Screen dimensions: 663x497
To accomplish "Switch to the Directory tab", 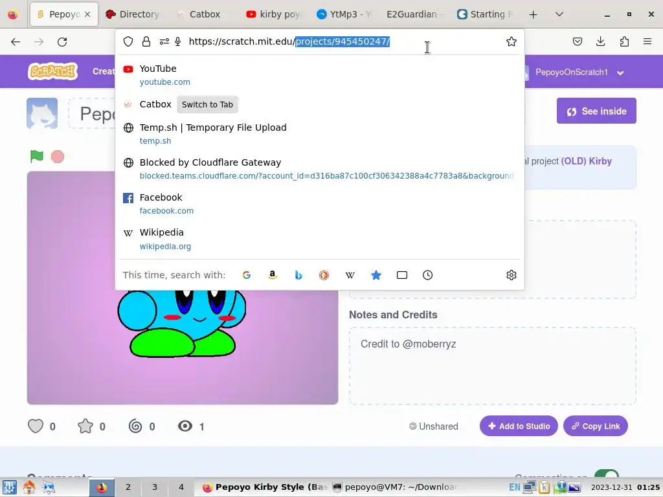I will tap(132, 14).
